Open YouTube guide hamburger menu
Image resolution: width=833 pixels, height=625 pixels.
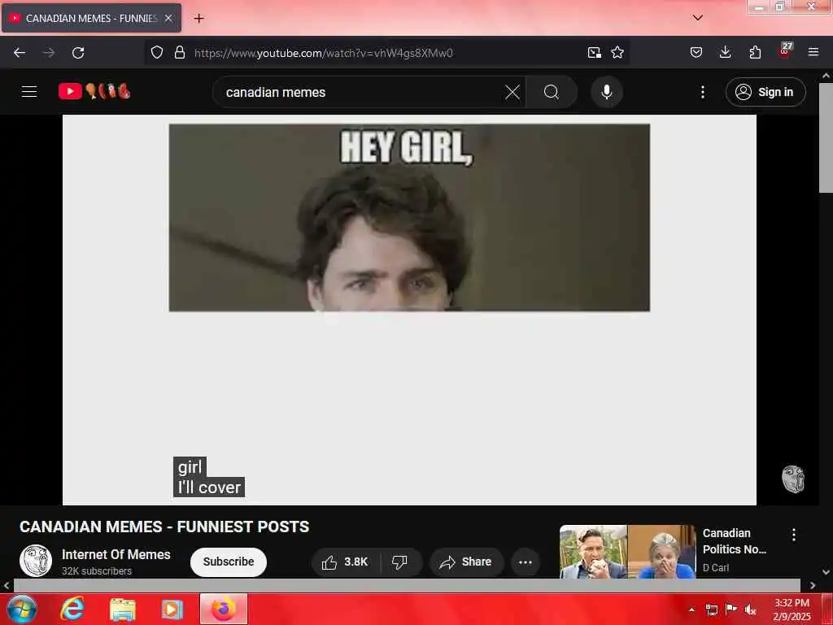click(29, 91)
